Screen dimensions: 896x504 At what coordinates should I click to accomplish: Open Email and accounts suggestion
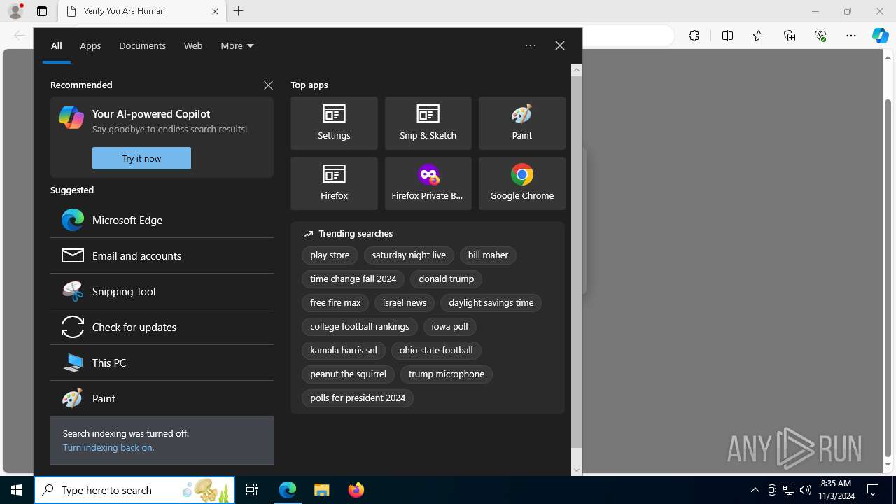coord(162,255)
